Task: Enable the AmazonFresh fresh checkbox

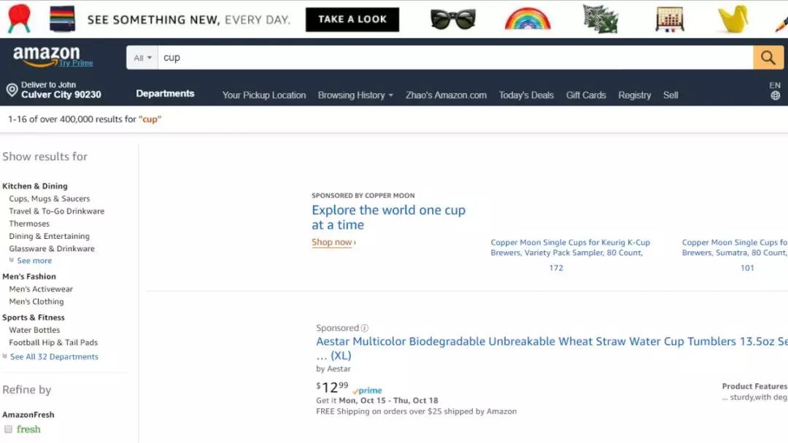Action: tap(9, 429)
